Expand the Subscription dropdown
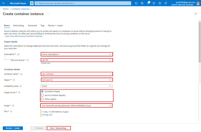The width and height of the screenshot is (201, 132). coord(77,54)
